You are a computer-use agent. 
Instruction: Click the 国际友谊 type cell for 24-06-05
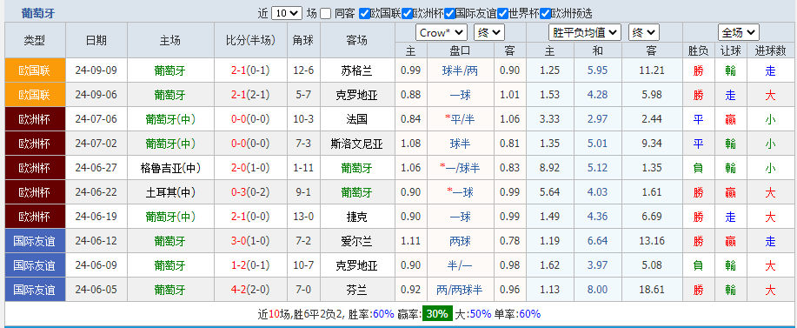(x=35, y=290)
